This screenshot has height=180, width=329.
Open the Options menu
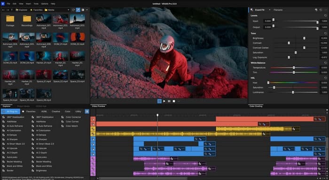pyautogui.click(x=45, y=4)
